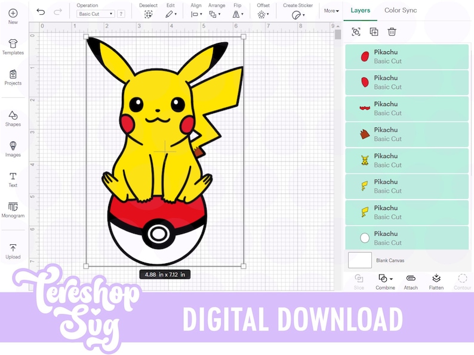
Task: Expand the More menu
Action: pyautogui.click(x=331, y=11)
